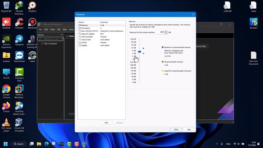
Task: Open the Firefox desktop icon
Action: 6,107
